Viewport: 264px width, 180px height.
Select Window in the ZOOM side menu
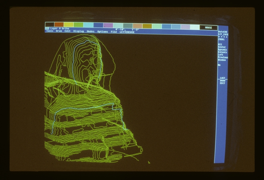pos(222,60)
